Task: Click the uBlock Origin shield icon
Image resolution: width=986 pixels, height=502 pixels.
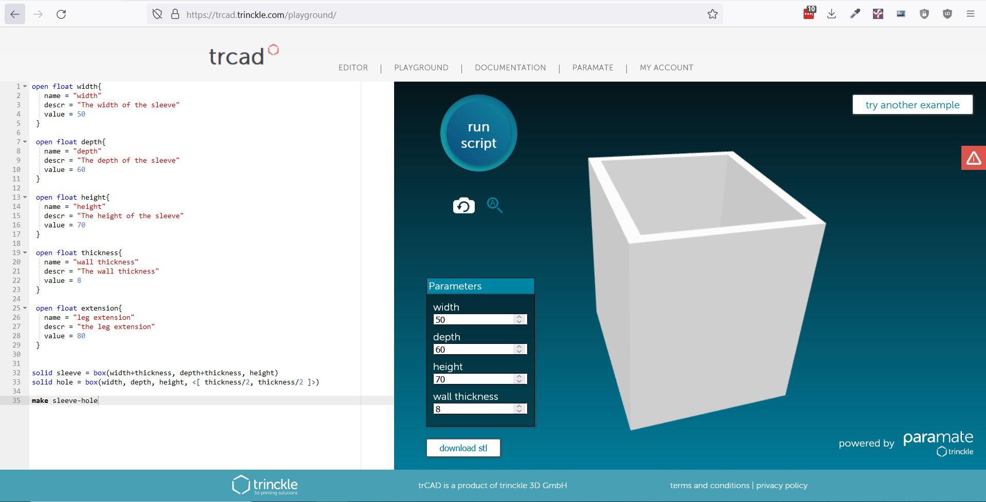Action: (948, 14)
